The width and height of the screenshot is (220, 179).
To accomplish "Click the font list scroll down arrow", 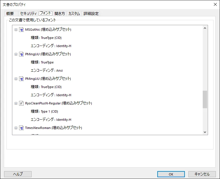I will (x=205, y=132).
